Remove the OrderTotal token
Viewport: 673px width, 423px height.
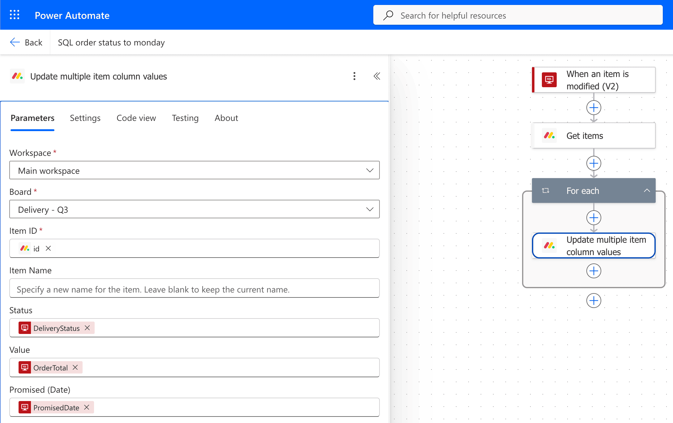coord(75,367)
